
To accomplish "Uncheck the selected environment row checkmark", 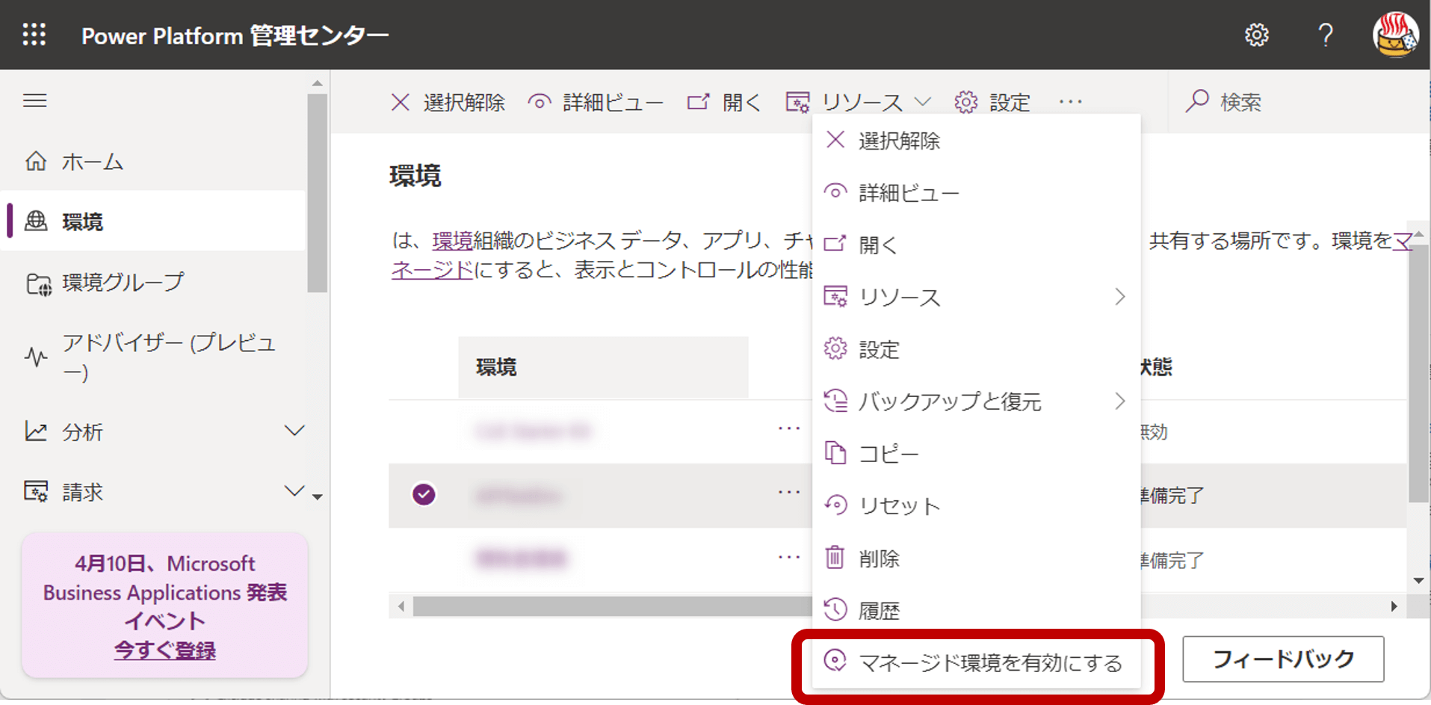I will click(x=424, y=494).
